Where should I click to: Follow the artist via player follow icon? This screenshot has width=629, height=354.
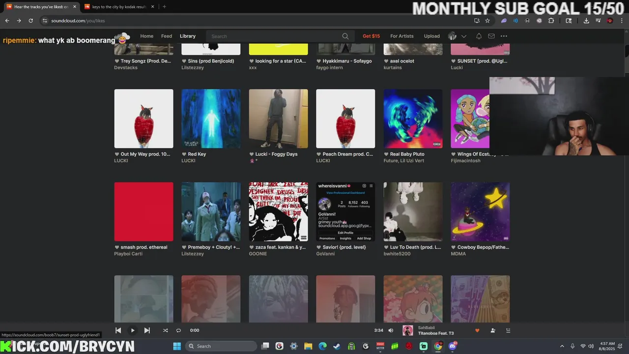point(493,330)
